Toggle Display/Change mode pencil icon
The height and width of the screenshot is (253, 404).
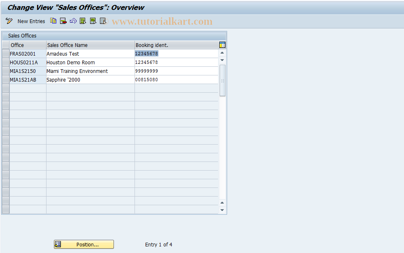point(9,21)
